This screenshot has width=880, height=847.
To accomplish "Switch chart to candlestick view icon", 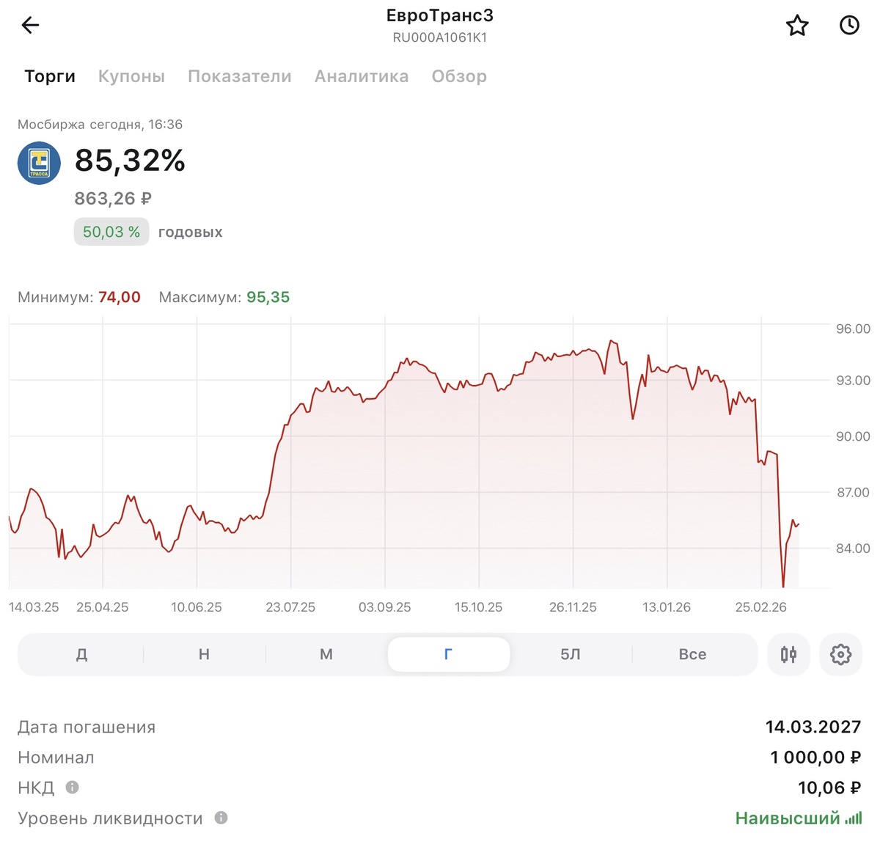I will coord(788,654).
